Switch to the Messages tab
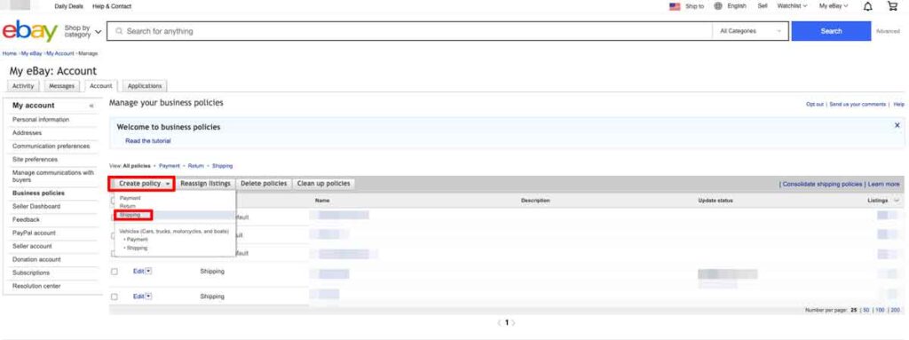This screenshot has width=909, height=340. [x=62, y=86]
